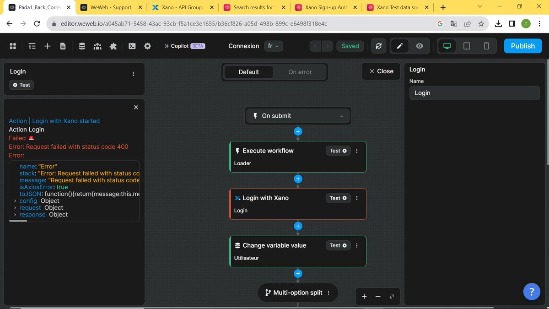
Task: Click 'Action | Login with Xano started' log line
Action: [x=54, y=121]
